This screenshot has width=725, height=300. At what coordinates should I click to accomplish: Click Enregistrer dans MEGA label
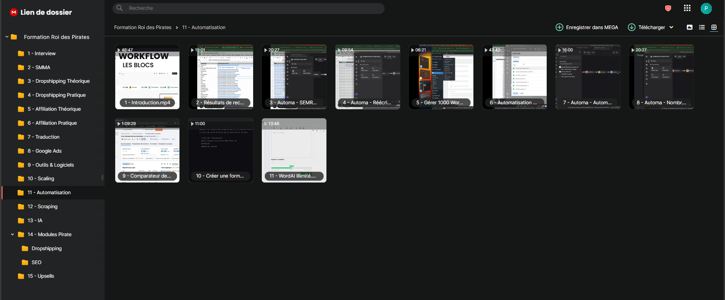coord(592,27)
